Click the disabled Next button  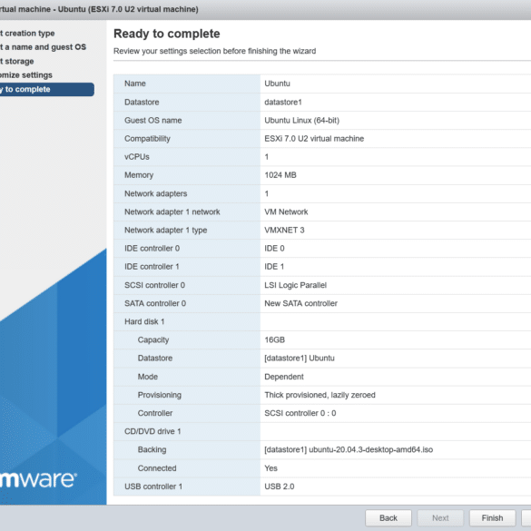point(440,517)
